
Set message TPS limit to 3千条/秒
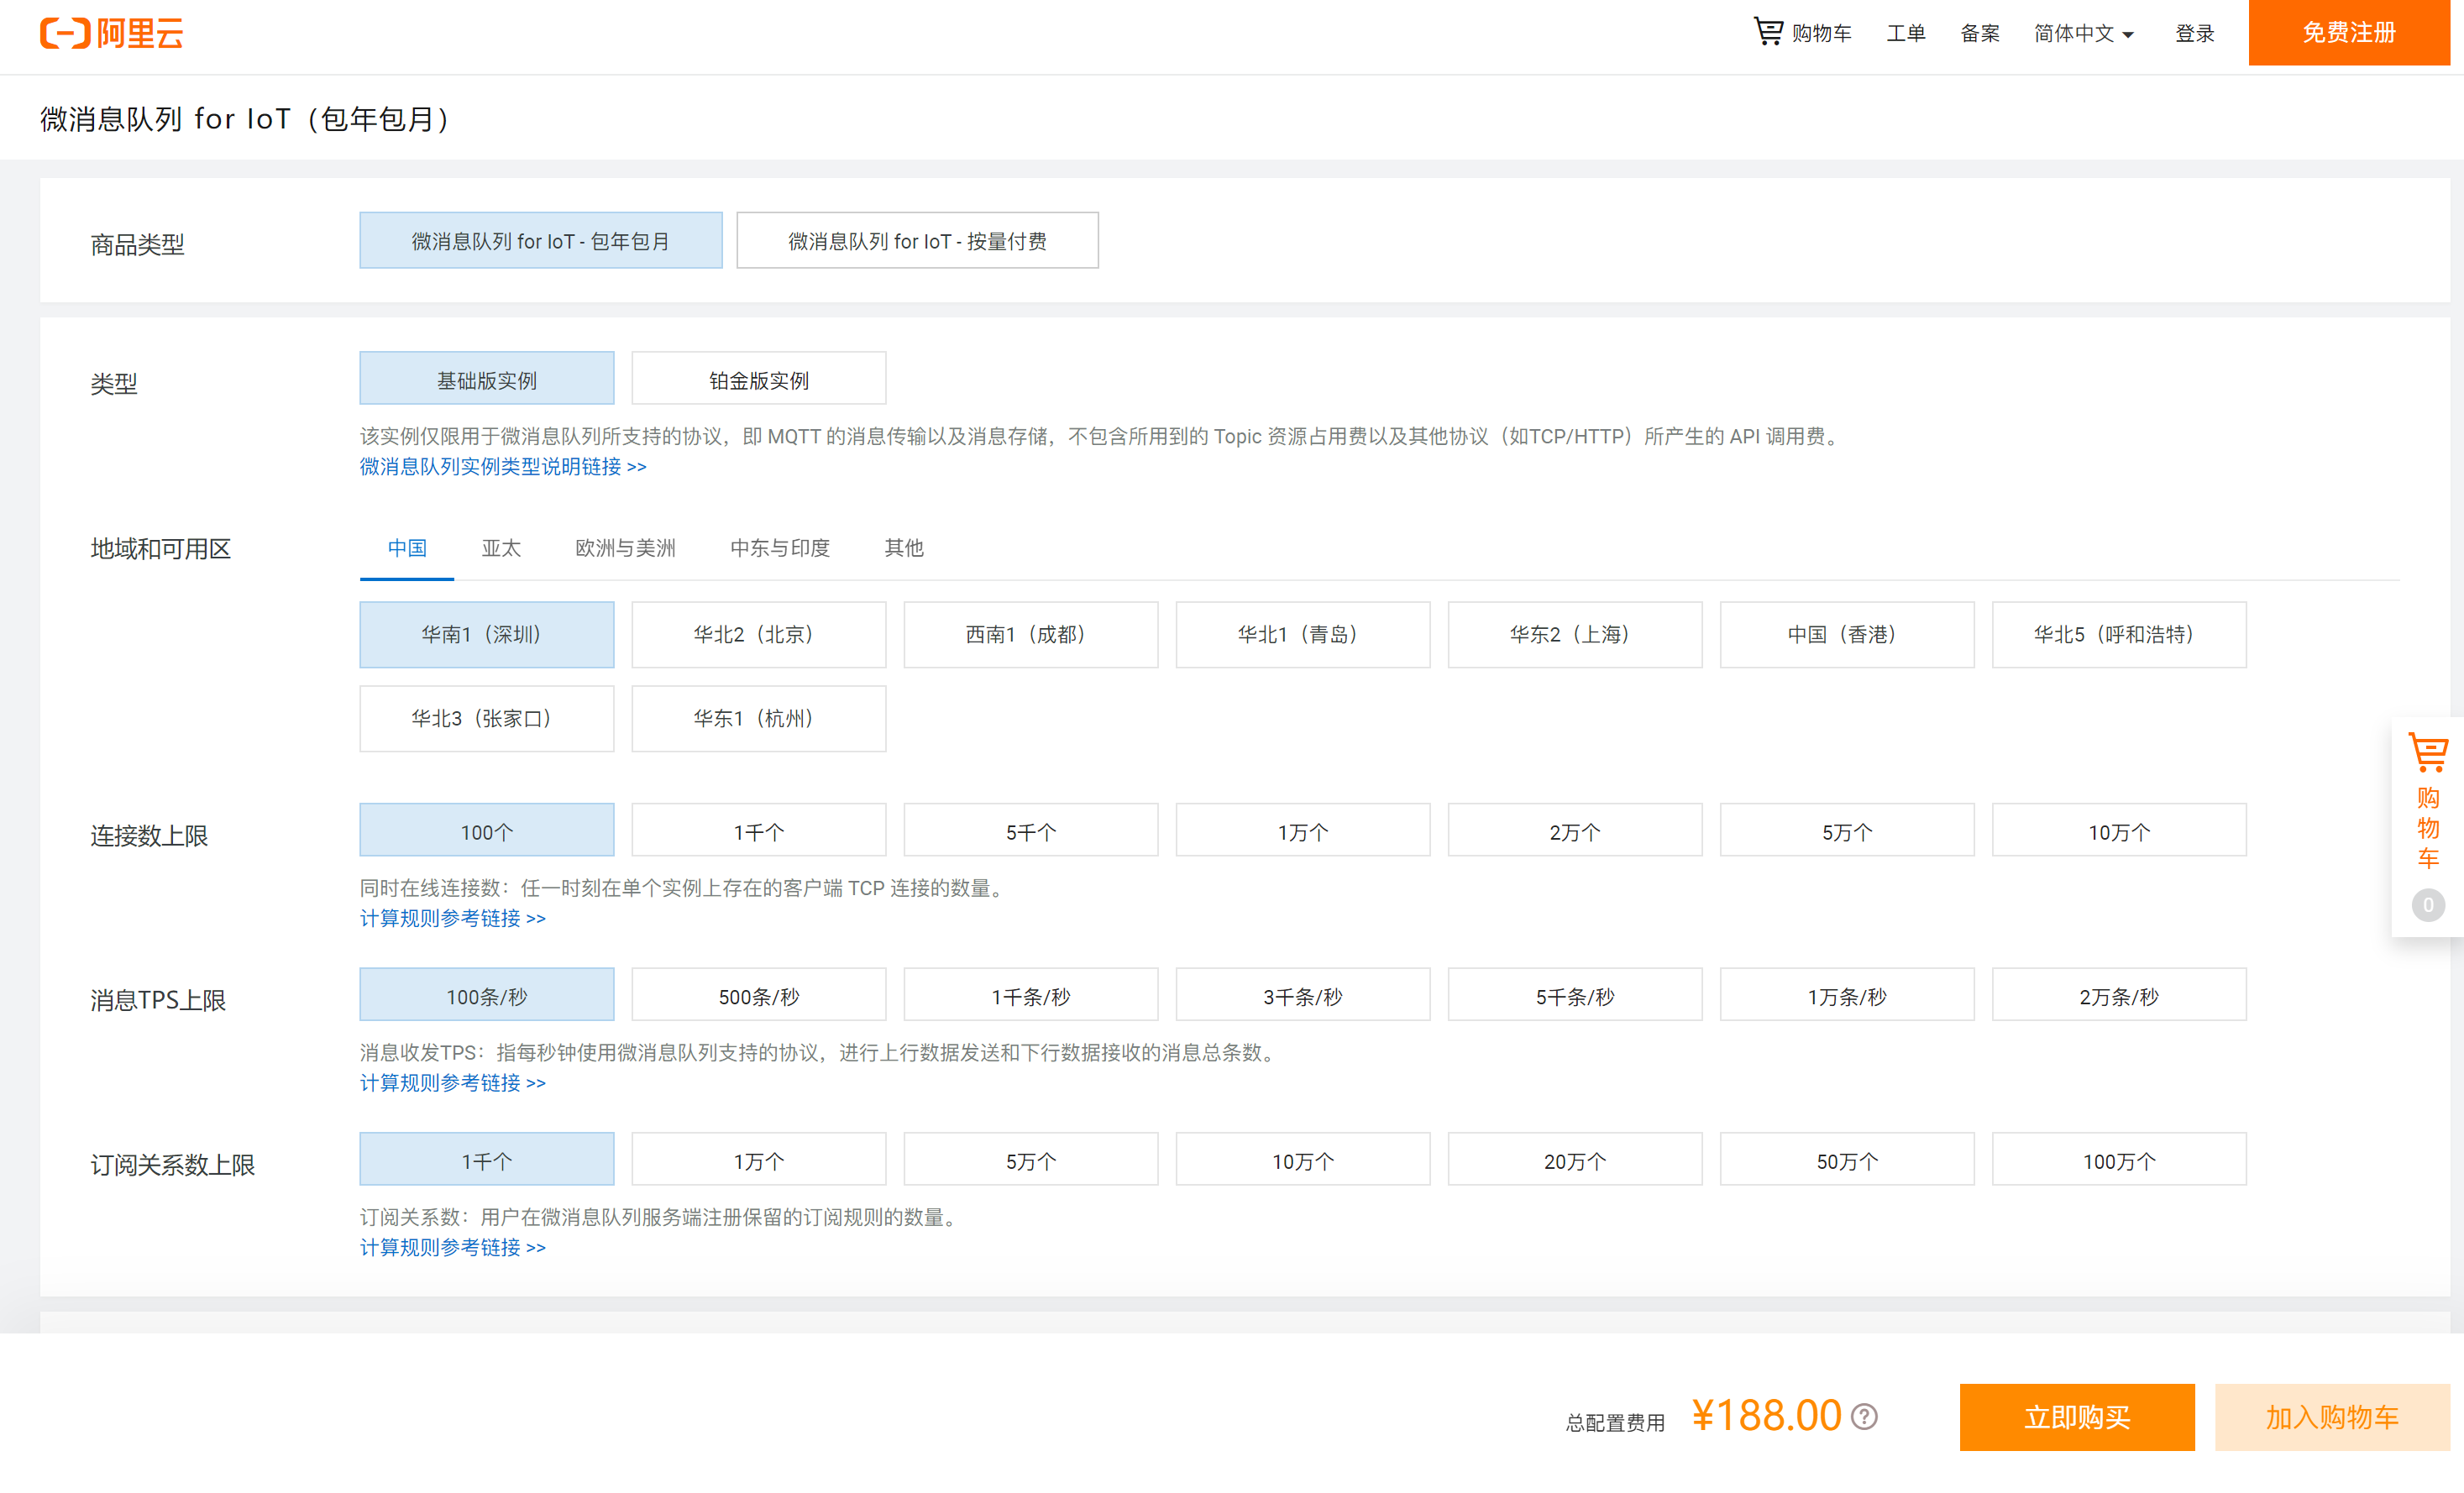1302,996
